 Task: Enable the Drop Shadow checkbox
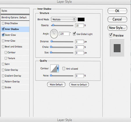pyautogui.click(x=3, y=23)
